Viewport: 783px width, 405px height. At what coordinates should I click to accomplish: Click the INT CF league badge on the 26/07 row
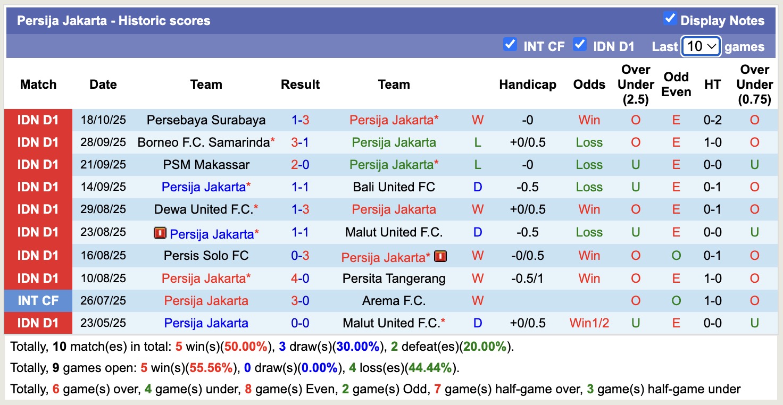38,301
